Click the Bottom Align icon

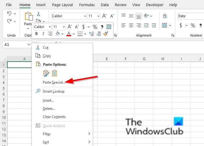tap(138, 16)
